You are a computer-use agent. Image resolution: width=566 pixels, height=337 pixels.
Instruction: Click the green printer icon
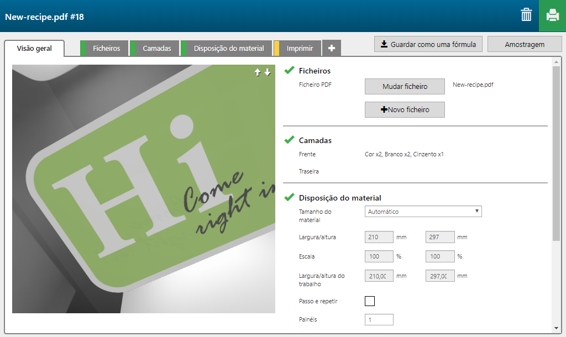click(x=552, y=15)
